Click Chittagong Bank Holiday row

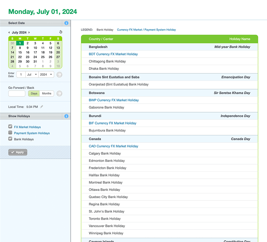point(169,61)
